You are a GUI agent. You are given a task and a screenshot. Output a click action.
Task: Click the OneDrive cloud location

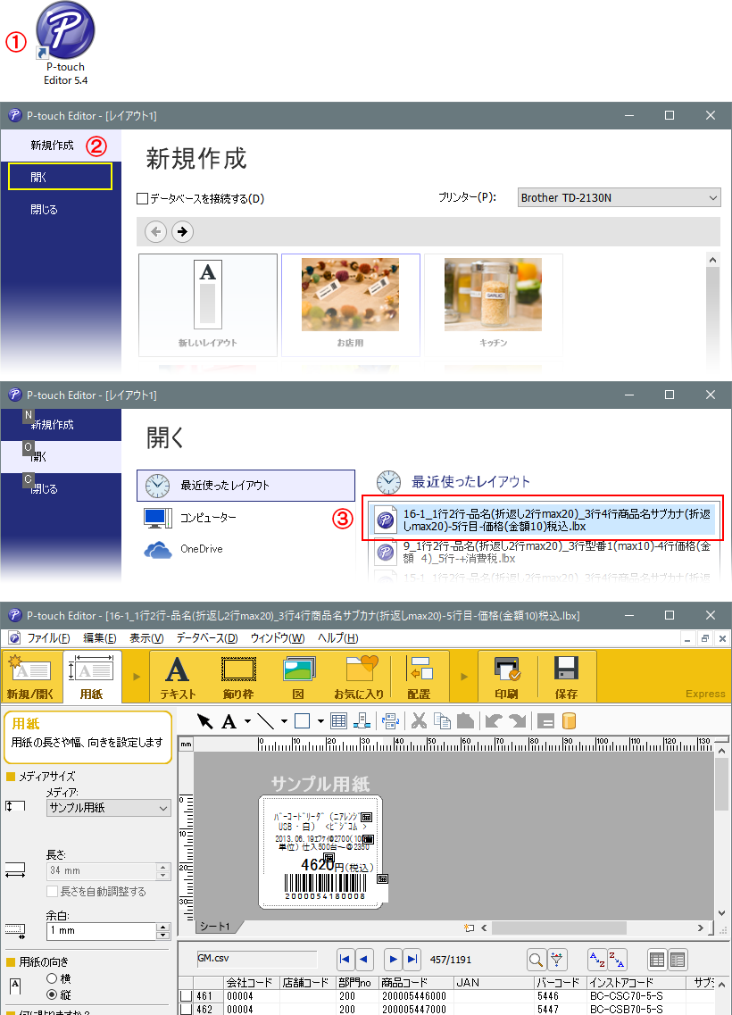[184, 549]
